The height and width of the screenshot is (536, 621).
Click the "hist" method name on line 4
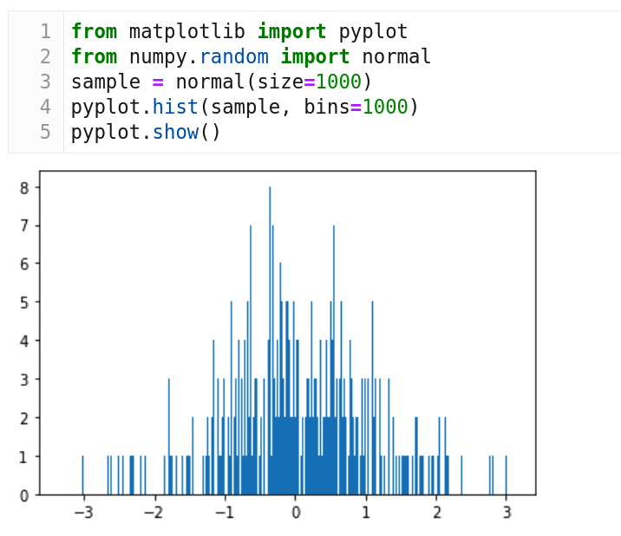click(175, 108)
